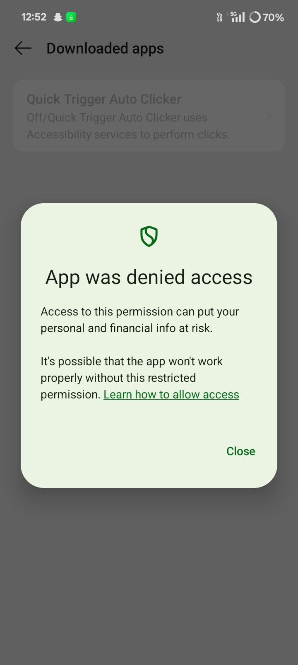Tap the Vo 5G network indicator
This screenshot has width=298, height=665.
tap(219, 17)
